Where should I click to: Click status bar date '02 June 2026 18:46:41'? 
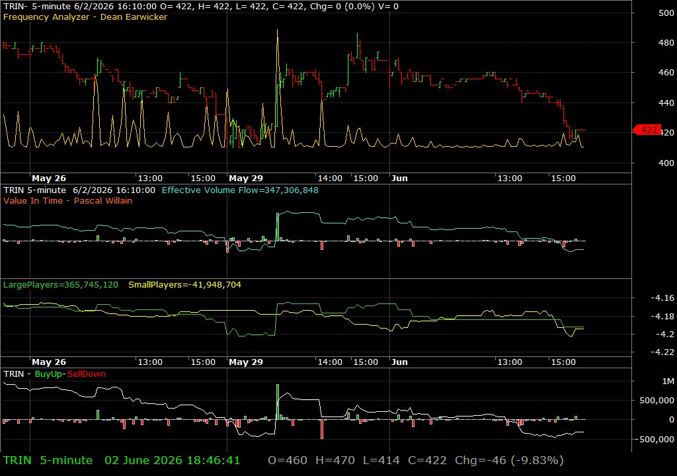pos(173,460)
